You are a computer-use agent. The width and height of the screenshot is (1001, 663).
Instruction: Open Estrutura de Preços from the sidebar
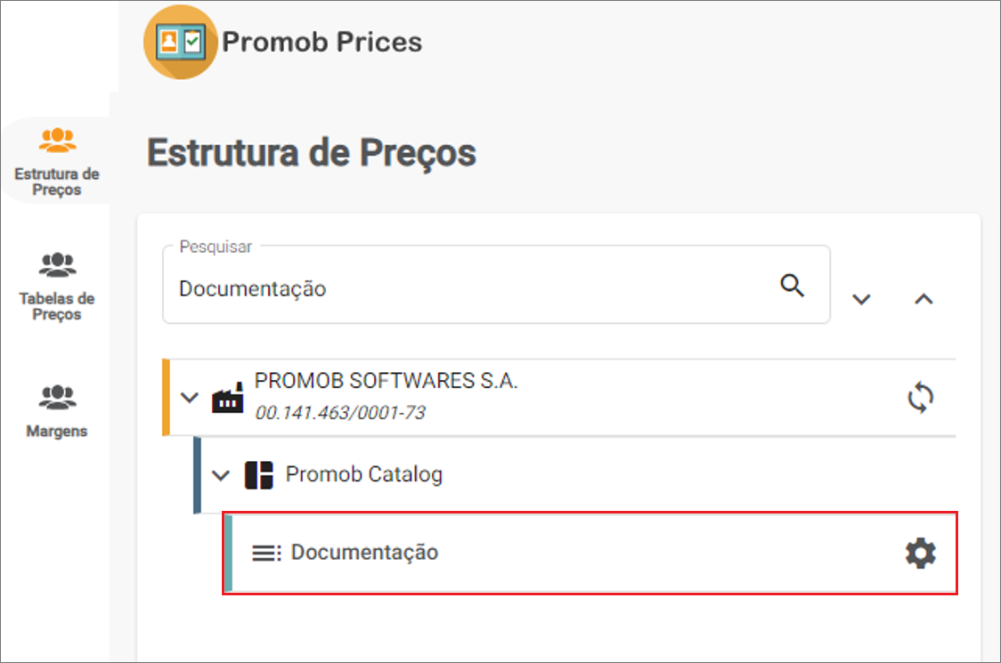point(57,162)
